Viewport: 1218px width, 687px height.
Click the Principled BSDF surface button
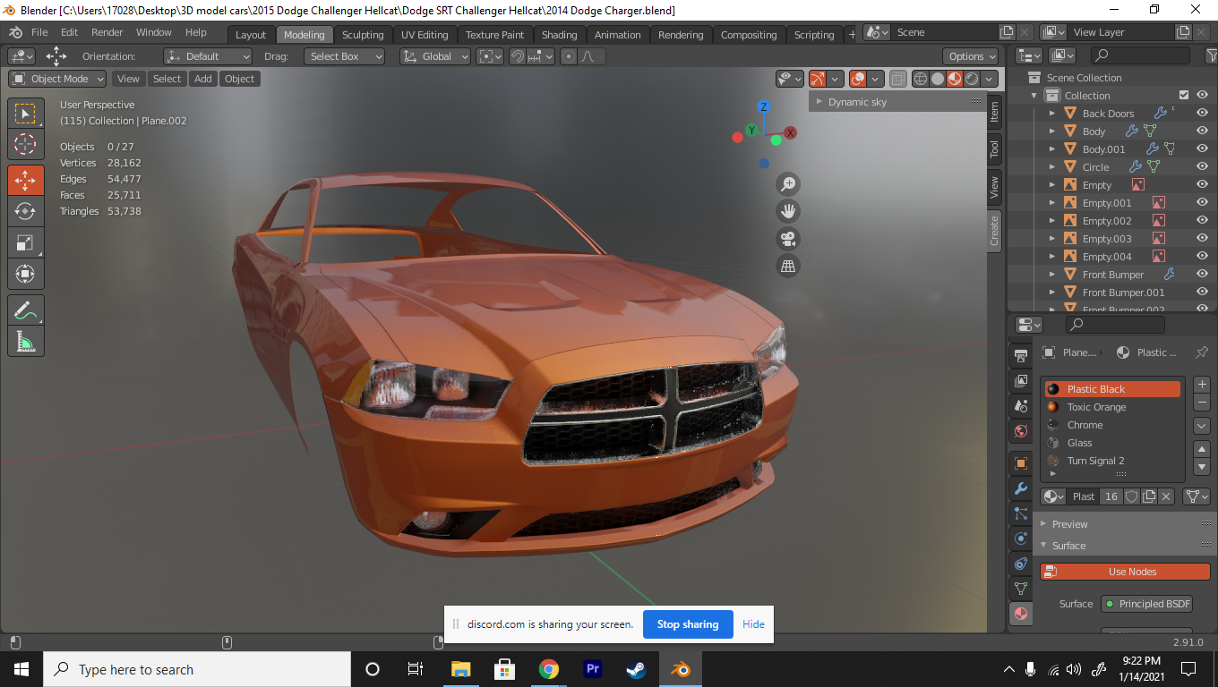pyautogui.click(x=1146, y=604)
